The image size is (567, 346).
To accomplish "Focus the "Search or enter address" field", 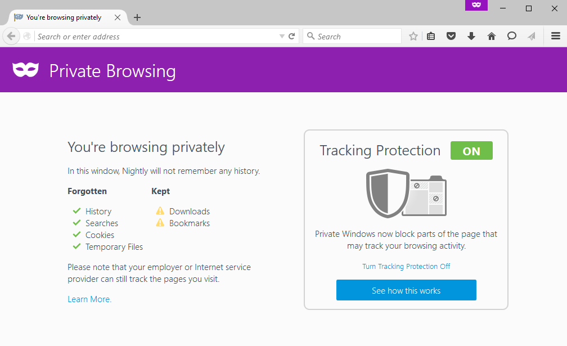I will [x=156, y=37].
